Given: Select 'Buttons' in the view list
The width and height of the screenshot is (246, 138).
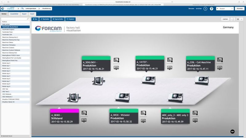Looking at the screenshot, I should [x=15, y=22].
